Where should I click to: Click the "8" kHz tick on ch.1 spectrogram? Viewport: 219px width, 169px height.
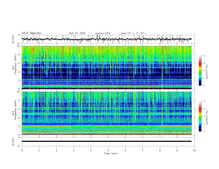tap(19, 55)
